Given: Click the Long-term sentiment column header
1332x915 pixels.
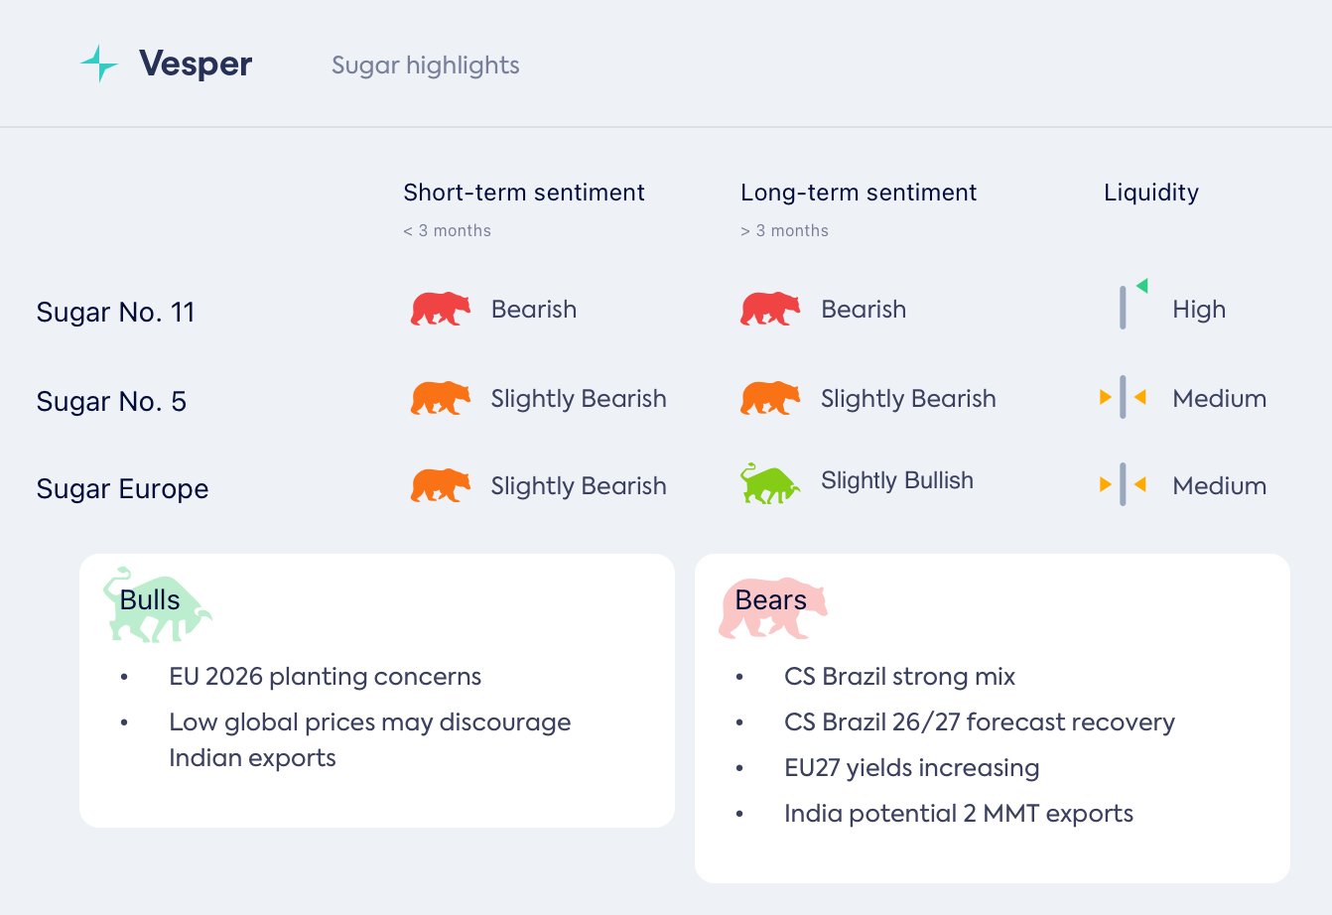Looking at the screenshot, I should [x=859, y=193].
